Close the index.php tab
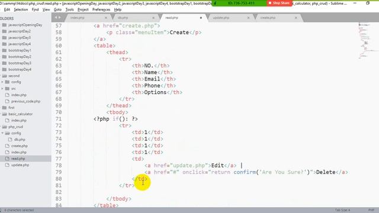The image size is (379, 213). point(106,18)
